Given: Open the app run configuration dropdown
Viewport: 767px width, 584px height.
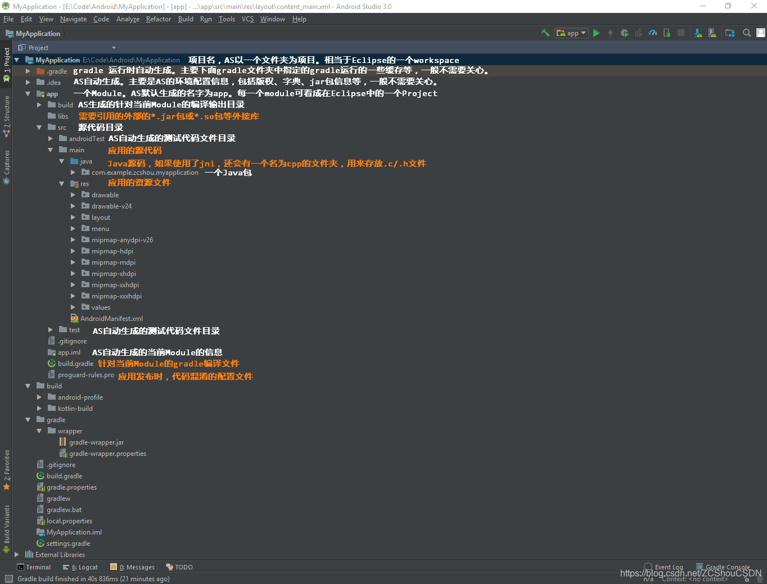Looking at the screenshot, I should point(571,33).
